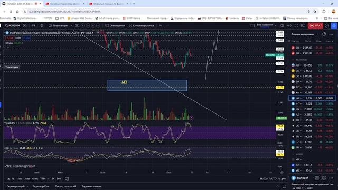This screenshot has height=190, width=338.
Task: Open the chart layout selection square icon
Action: [252, 26]
